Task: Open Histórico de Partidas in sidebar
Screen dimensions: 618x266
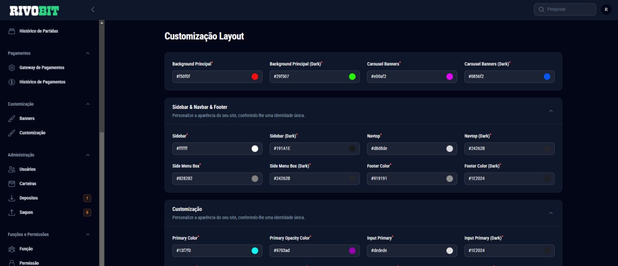Action: [x=39, y=31]
